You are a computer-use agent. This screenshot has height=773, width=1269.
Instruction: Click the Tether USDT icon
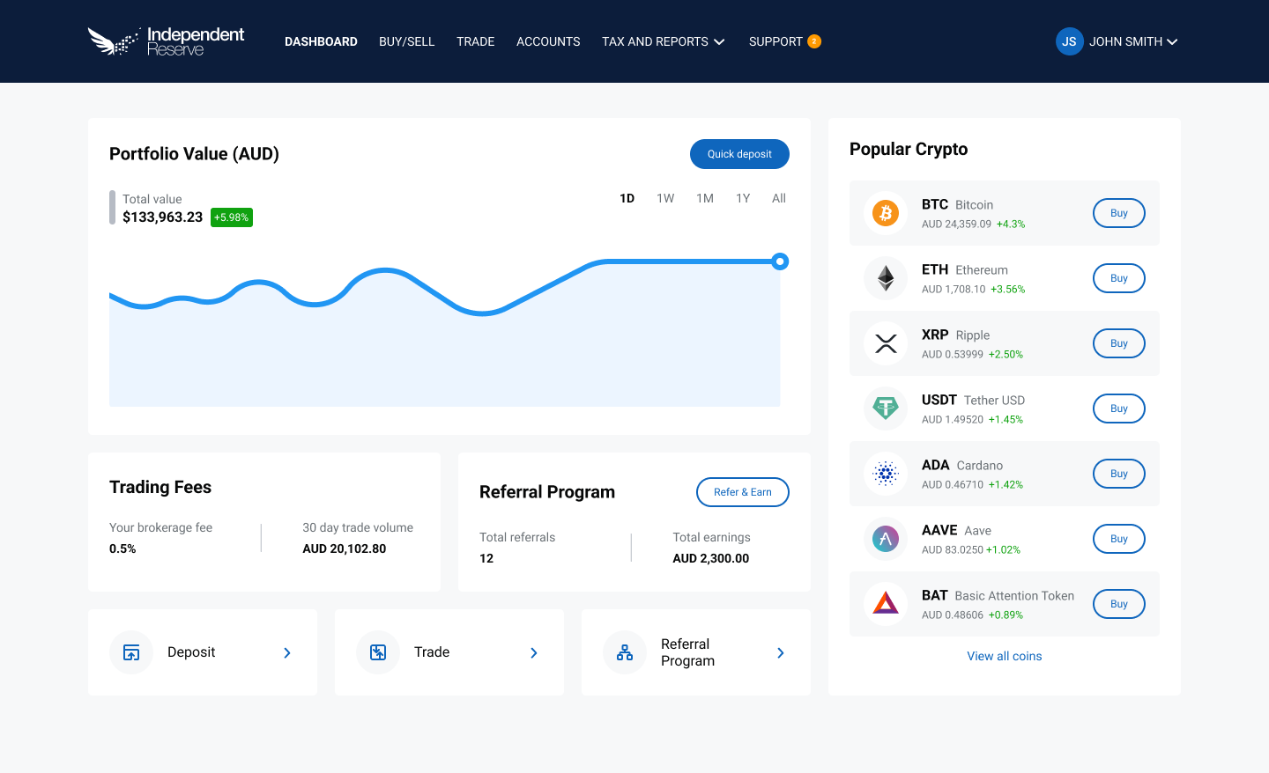886,409
